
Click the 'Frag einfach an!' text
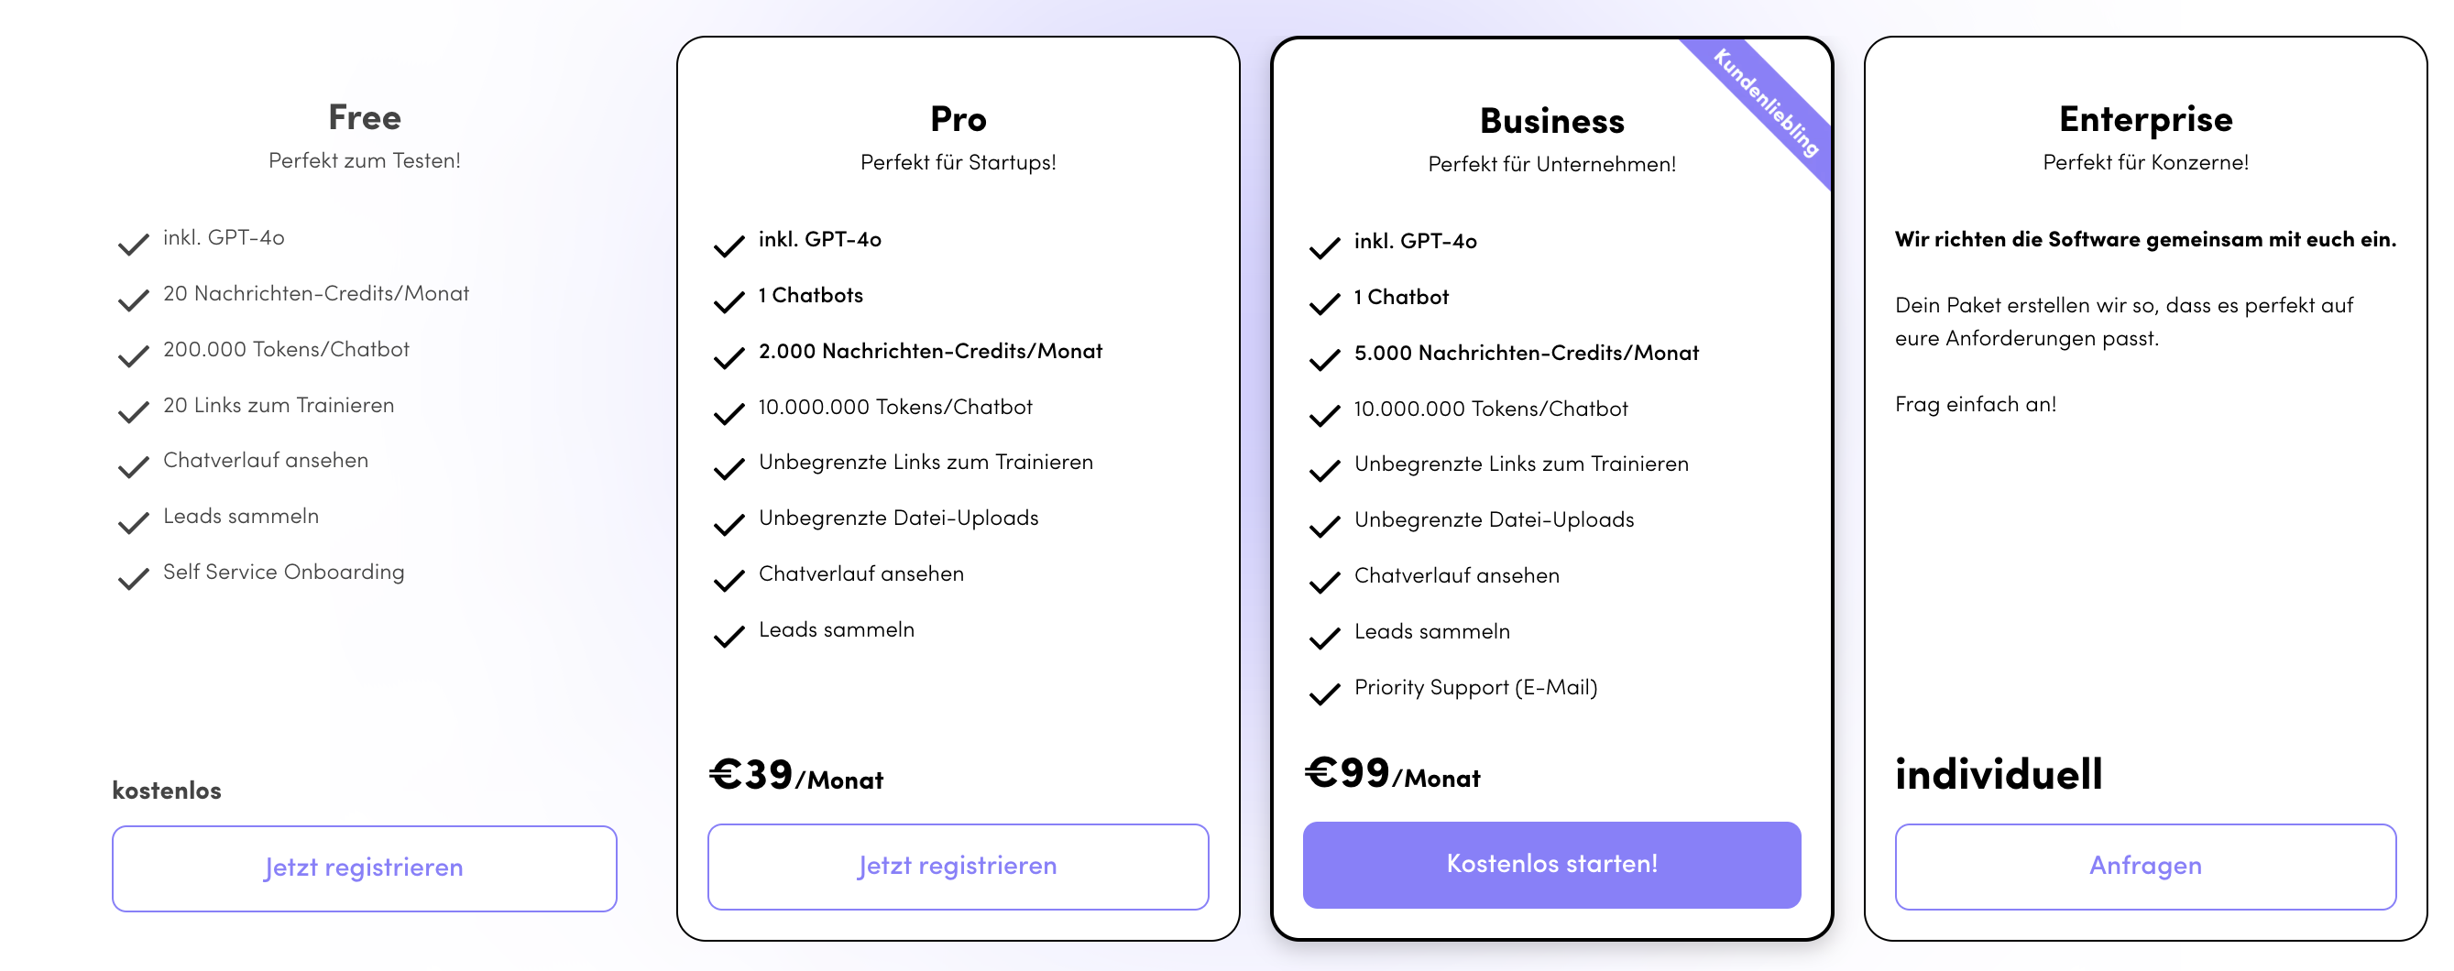[1975, 404]
